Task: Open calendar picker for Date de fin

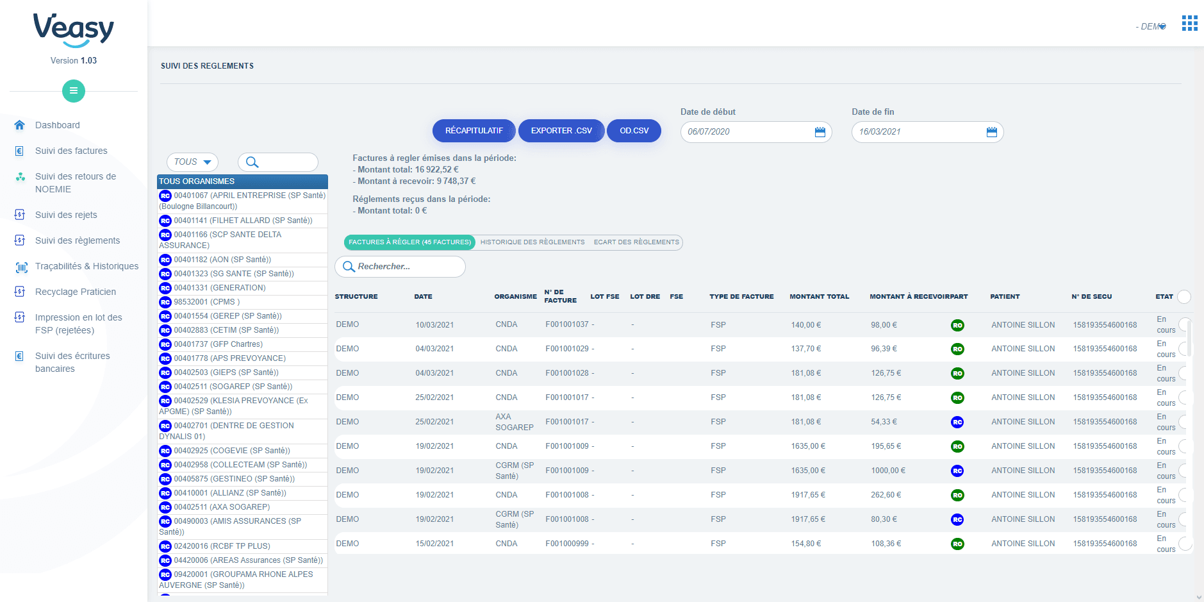Action: click(991, 132)
